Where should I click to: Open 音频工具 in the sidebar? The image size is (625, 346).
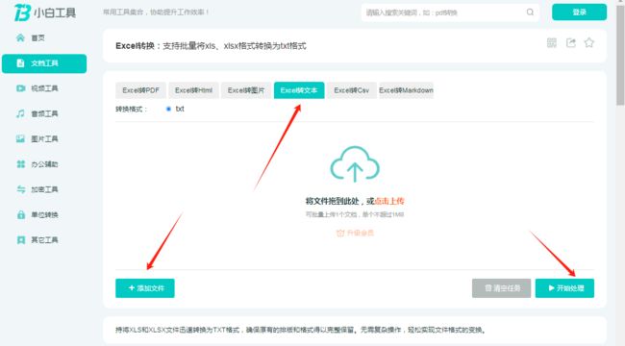pyautogui.click(x=37, y=114)
